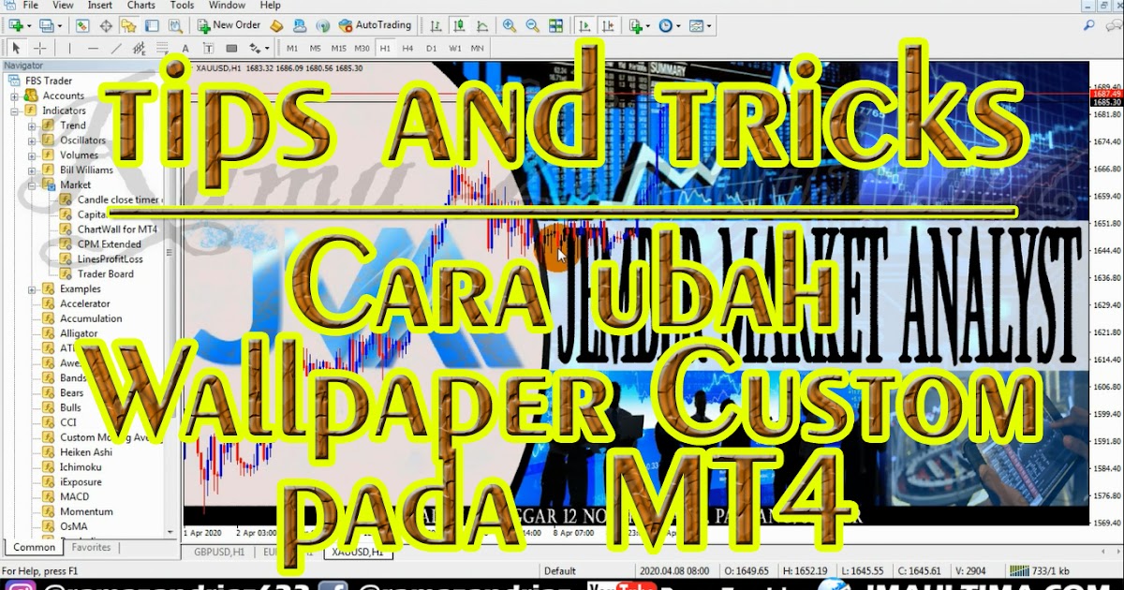Toggle the Navigator star-folder icon

(x=128, y=25)
